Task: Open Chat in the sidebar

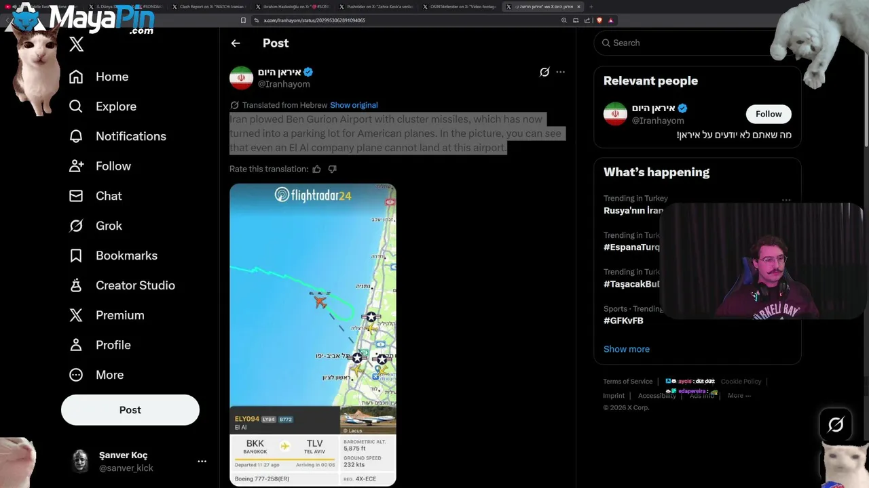Action: 95,196
